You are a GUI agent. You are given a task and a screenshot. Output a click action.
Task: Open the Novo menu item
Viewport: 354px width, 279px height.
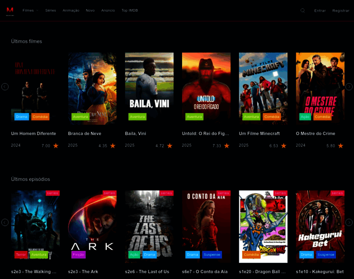click(90, 10)
